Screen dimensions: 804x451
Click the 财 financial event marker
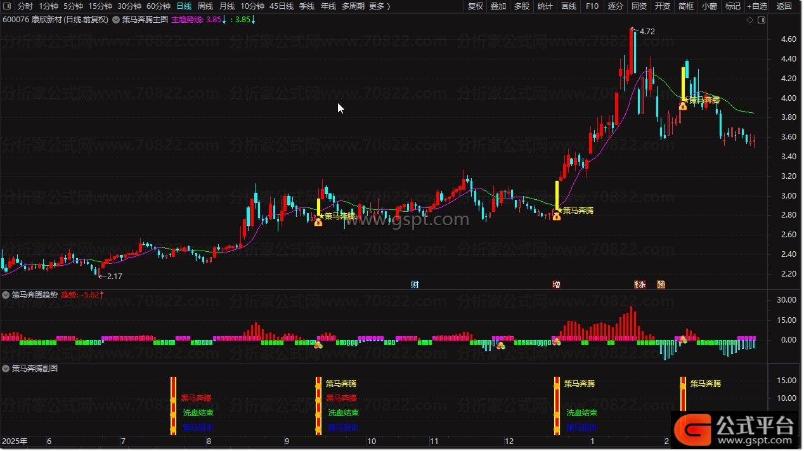pyautogui.click(x=415, y=285)
